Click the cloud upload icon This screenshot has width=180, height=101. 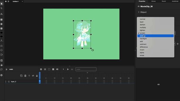pyautogui.click(x=1, y=50)
